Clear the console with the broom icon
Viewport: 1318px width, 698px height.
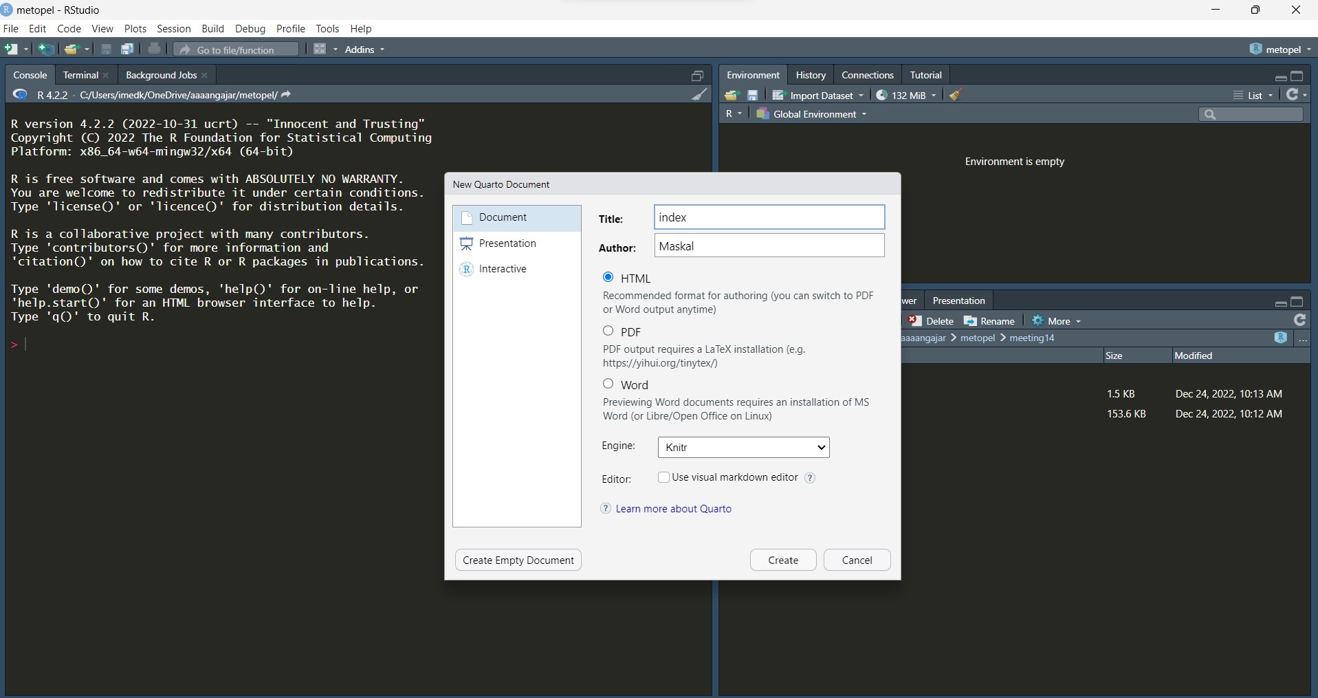[699, 95]
